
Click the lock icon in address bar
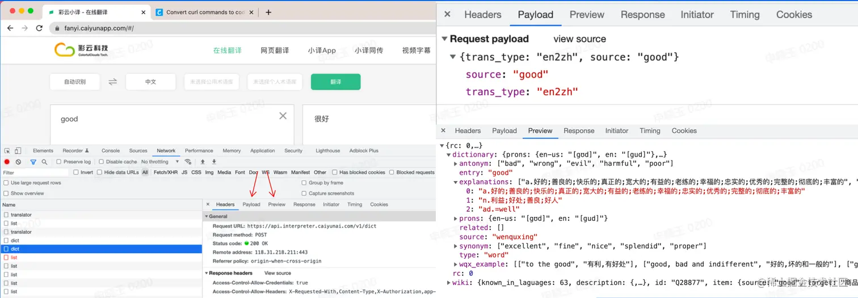click(x=57, y=28)
